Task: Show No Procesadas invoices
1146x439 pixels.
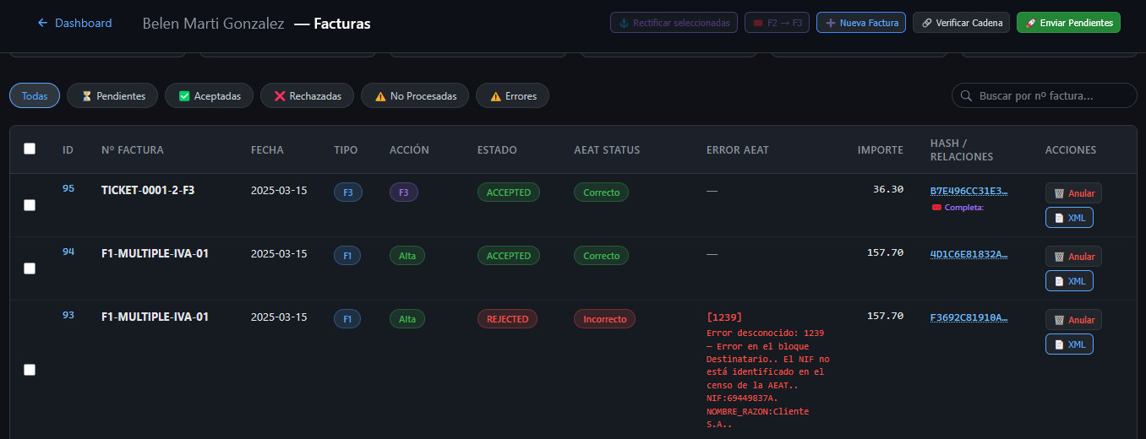Action: (415, 96)
